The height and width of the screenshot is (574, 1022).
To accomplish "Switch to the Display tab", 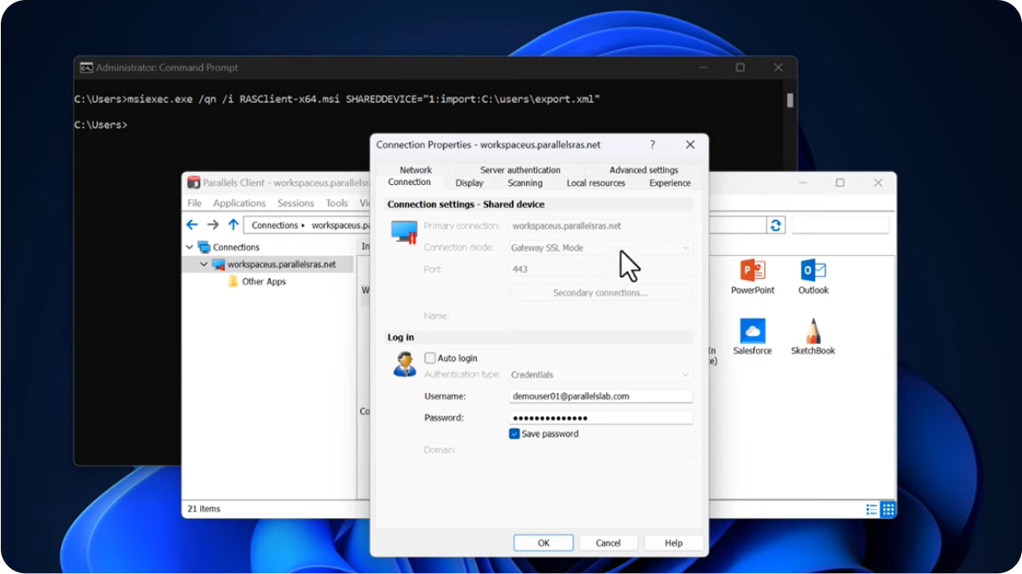I will [x=469, y=183].
